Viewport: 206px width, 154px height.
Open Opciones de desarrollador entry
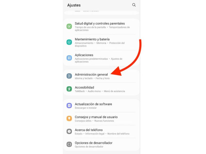(x=101, y=145)
